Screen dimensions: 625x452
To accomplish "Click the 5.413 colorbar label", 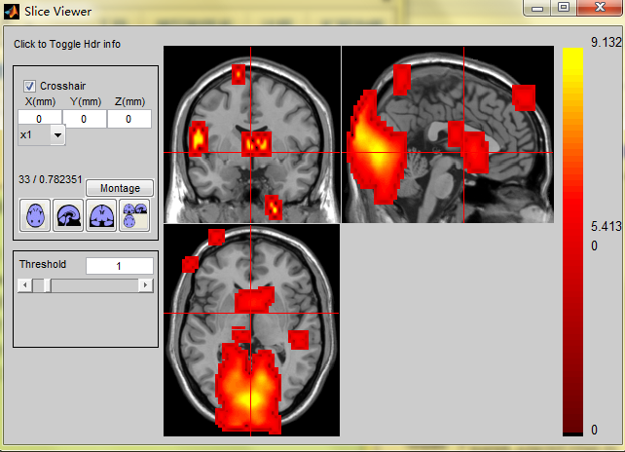I will click(606, 226).
